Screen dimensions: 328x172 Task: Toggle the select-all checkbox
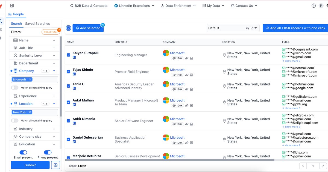click(x=68, y=28)
